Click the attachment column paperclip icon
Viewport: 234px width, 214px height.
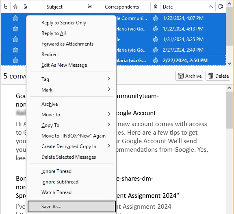coord(25,7)
